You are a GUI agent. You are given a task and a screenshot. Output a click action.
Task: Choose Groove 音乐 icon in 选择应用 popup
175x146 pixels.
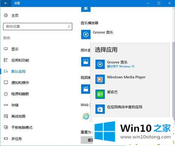100,64
